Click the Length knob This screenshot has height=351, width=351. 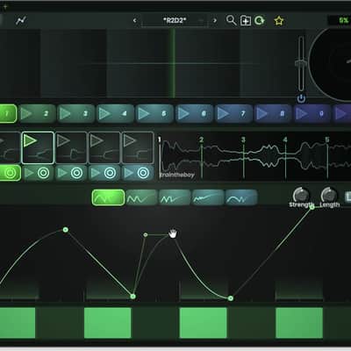(329, 194)
